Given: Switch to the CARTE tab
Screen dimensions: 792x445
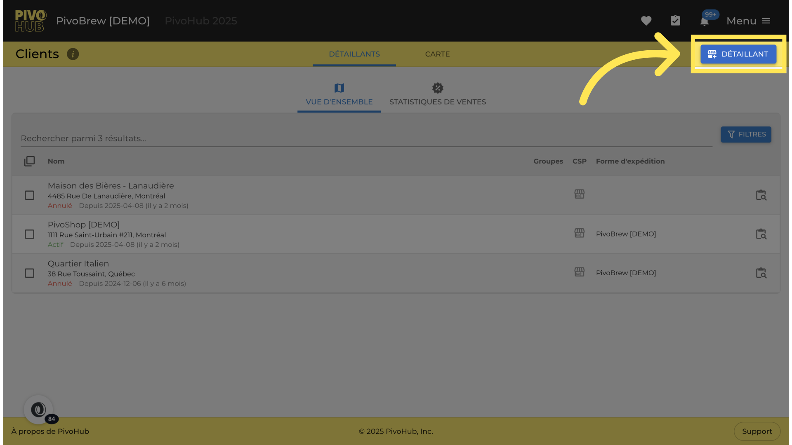Looking at the screenshot, I should (x=437, y=54).
